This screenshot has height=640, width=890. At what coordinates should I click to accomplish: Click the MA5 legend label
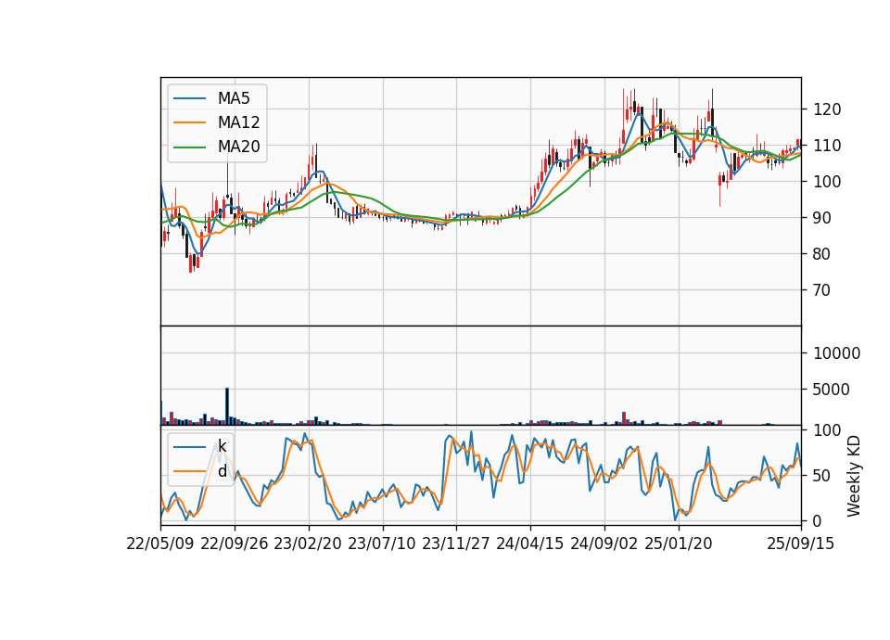(x=234, y=98)
